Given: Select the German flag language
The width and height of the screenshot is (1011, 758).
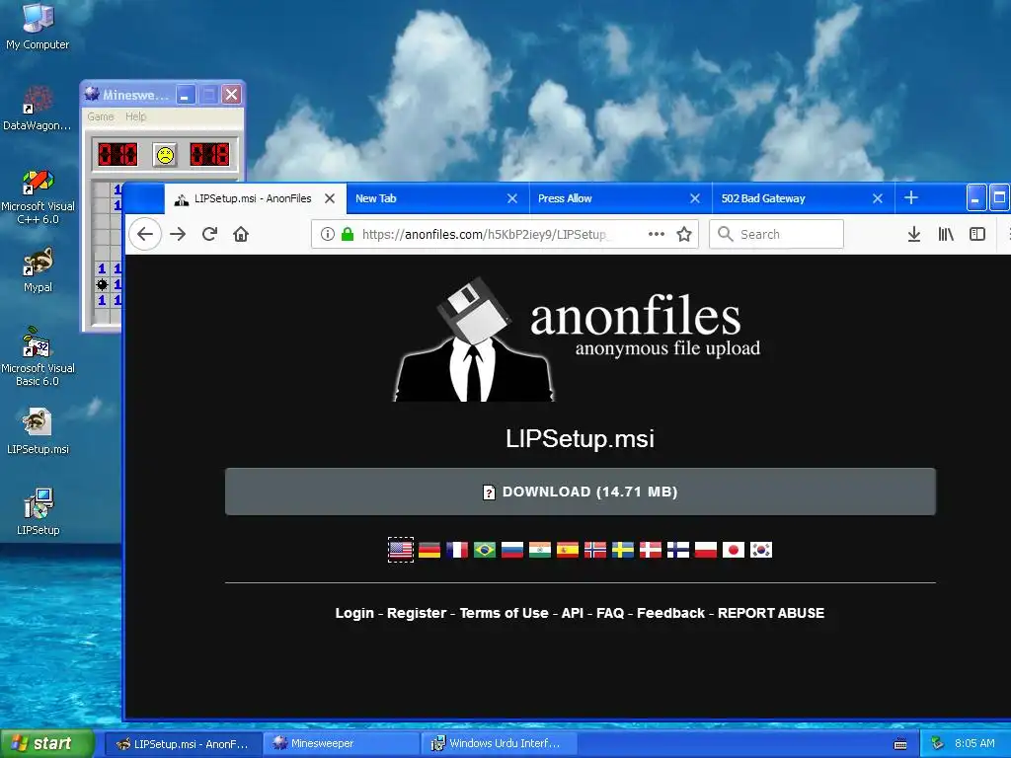Looking at the screenshot, I should [x=429, y=550].
